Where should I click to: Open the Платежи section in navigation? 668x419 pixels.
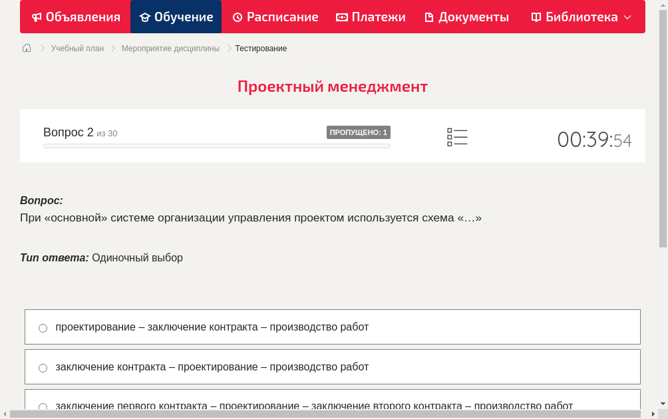tap(370, 17)
